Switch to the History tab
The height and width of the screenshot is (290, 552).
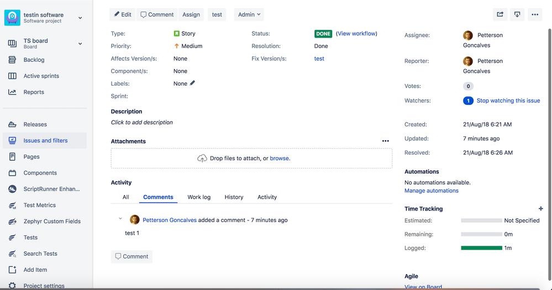click(234, 197)
